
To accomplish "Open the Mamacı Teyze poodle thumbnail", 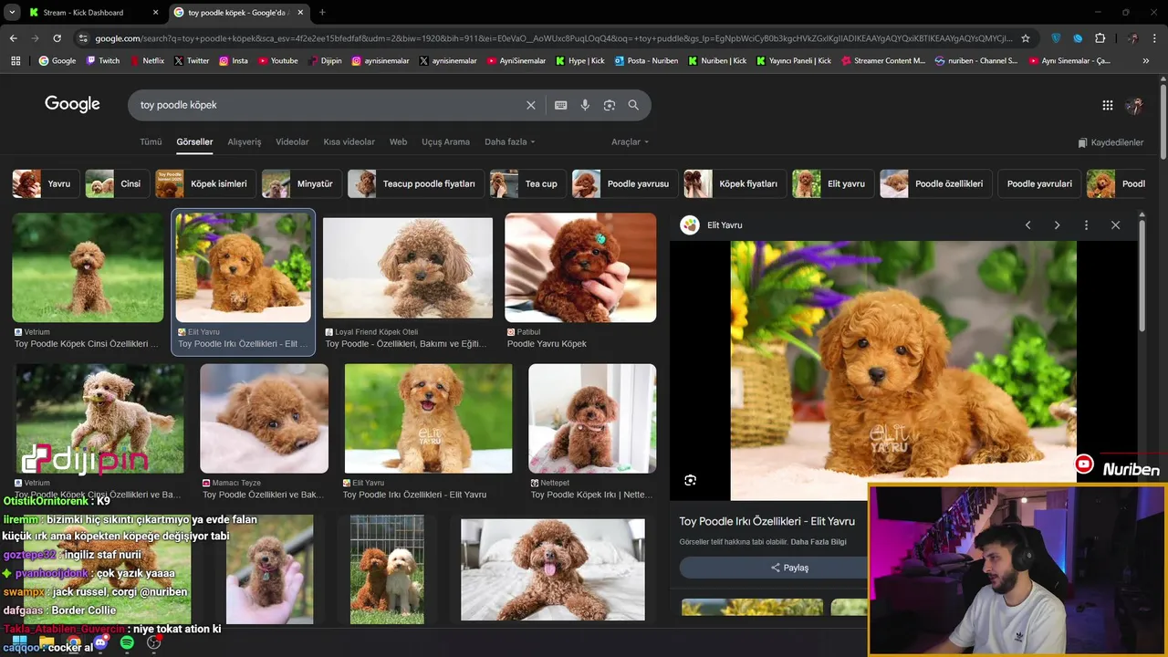I will point(264,418).
